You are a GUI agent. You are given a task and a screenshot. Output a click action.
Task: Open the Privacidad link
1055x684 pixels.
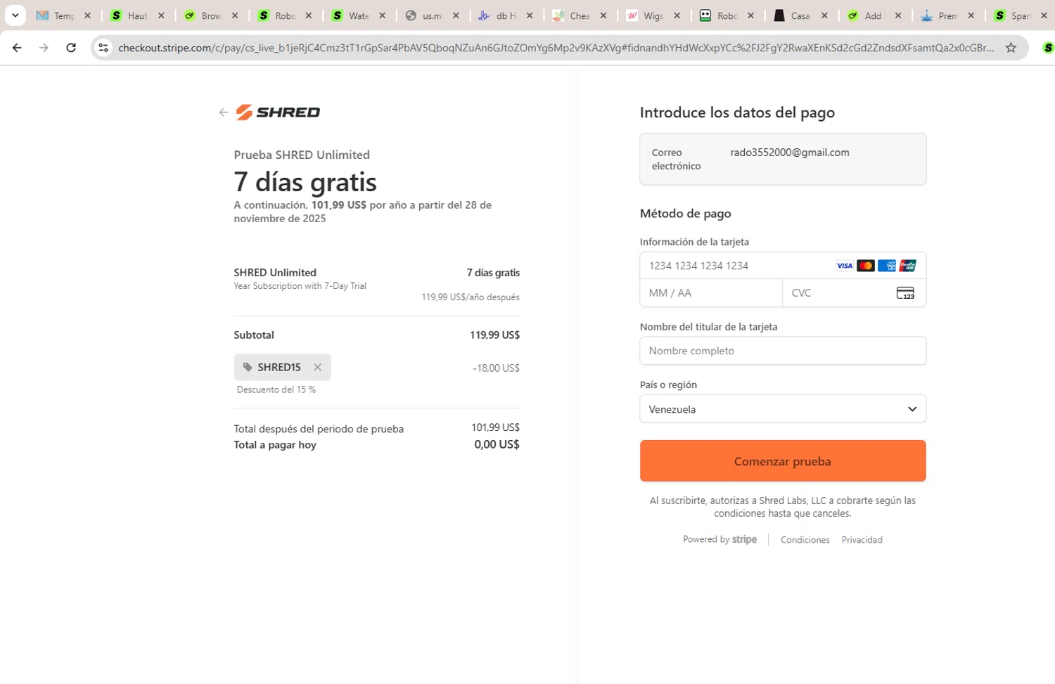[x=862, y=540]
